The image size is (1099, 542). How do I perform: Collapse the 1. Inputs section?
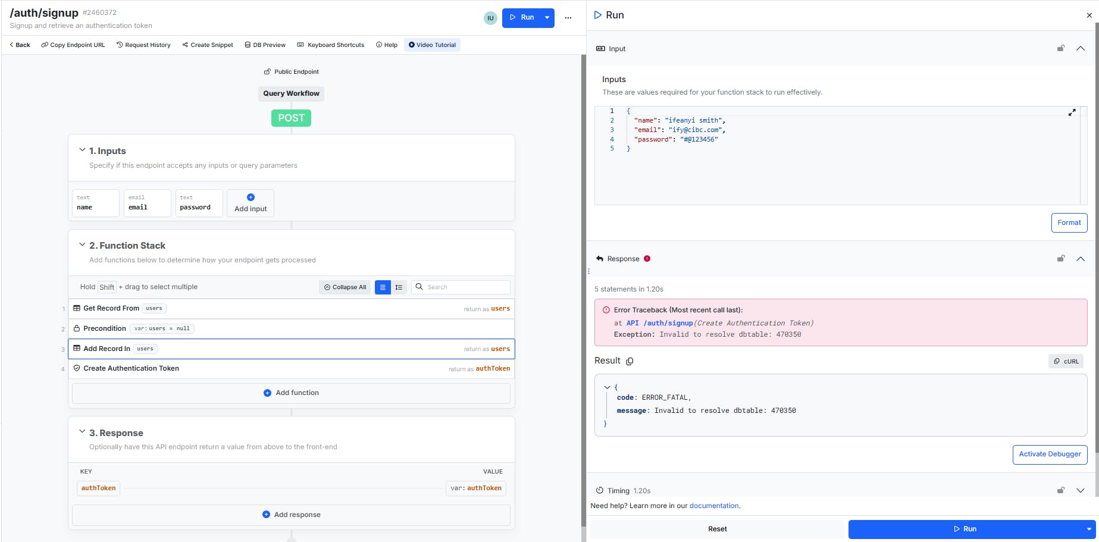point(82,150)
